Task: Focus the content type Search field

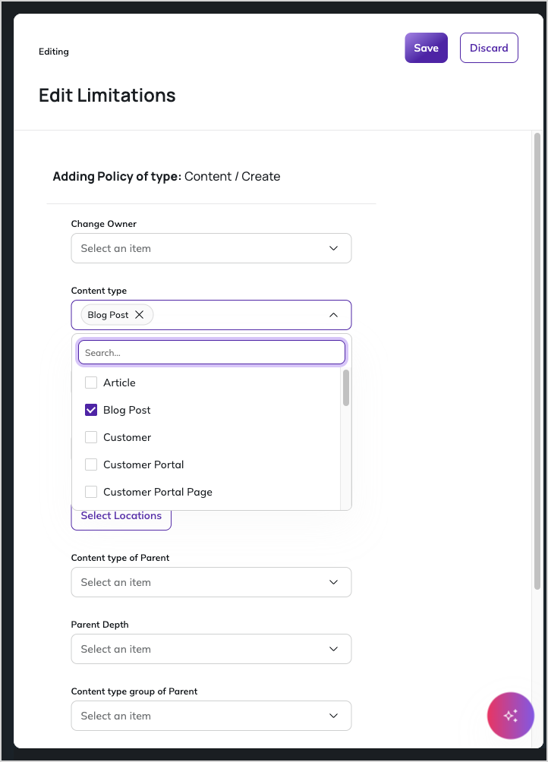Action: pyautogui.click(x=211, y=352)
